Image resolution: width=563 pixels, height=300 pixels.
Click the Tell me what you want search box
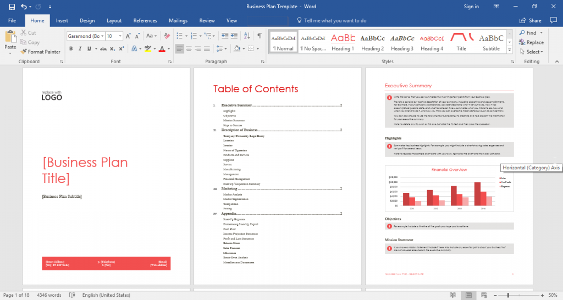click(335, 20)
